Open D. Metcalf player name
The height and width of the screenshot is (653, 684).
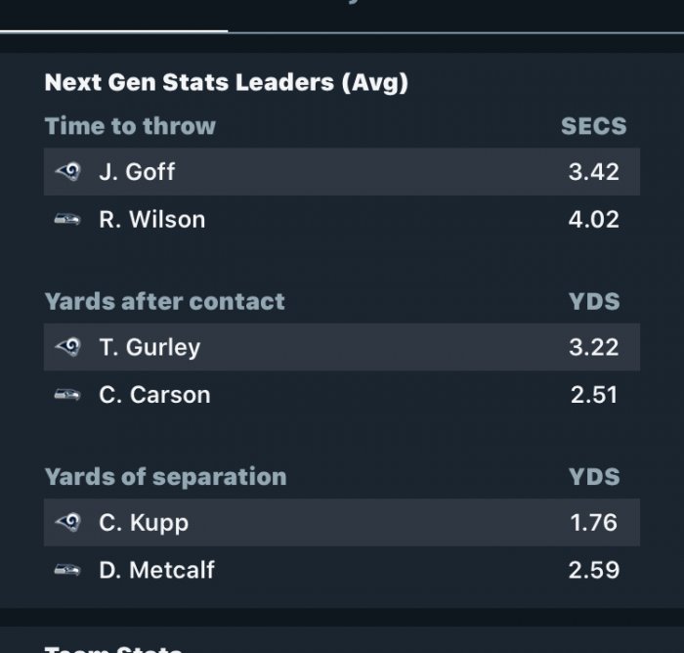[156, 570]
